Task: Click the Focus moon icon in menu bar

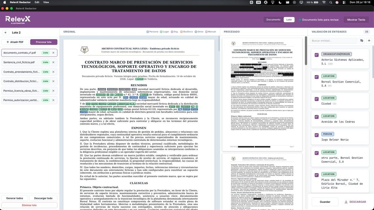Action: click(x=280, y=2)
